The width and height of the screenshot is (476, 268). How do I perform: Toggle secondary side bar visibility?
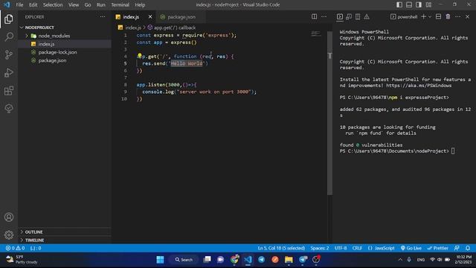click(x=419, y=4)
